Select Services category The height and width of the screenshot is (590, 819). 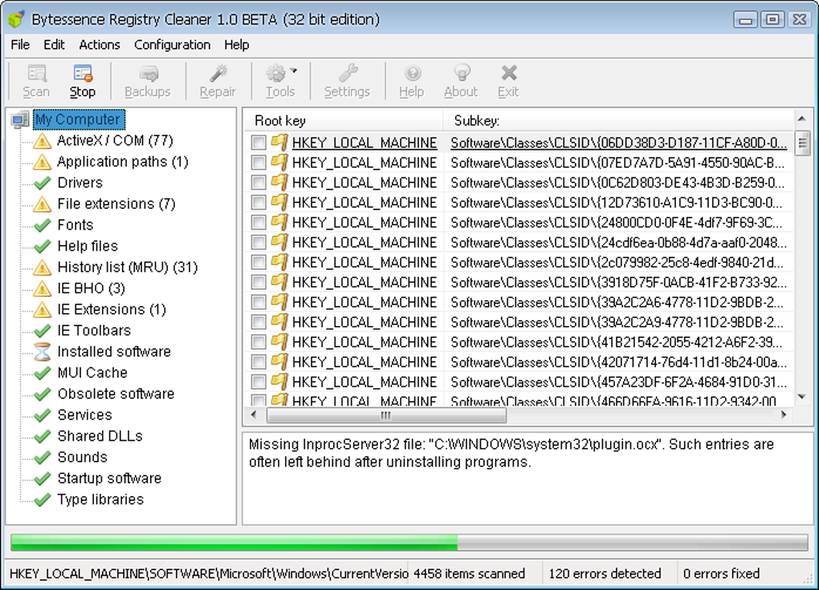click(84, 415)
